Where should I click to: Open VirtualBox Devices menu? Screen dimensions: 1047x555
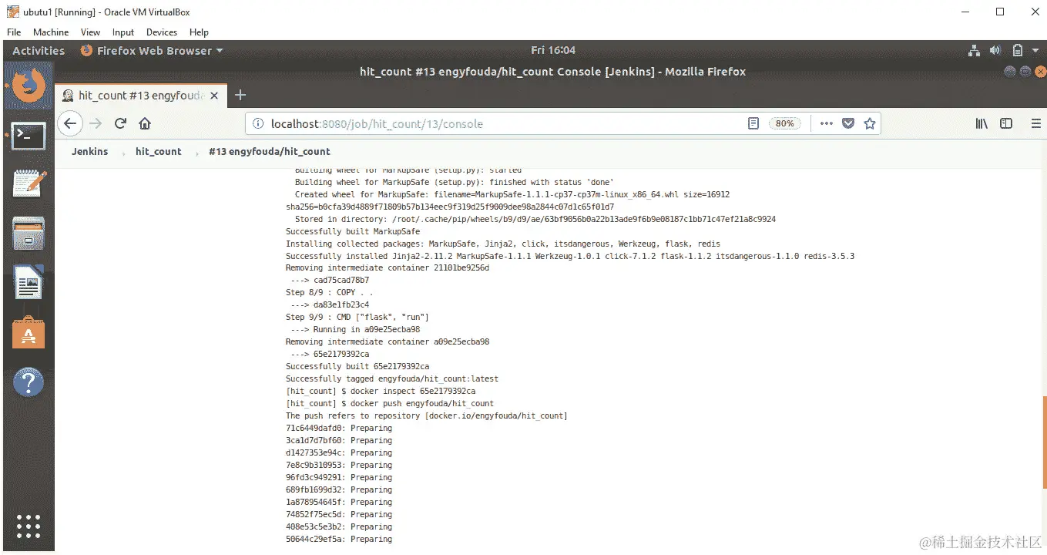162,32
